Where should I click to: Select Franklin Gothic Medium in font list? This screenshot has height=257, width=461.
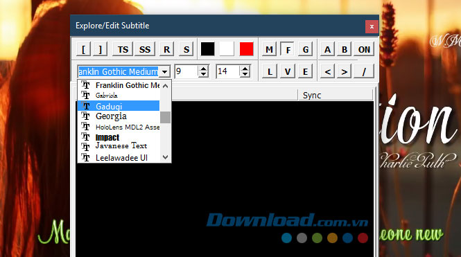coord(119,85)
